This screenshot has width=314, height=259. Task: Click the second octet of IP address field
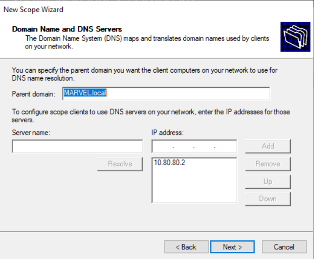[183, 147]
